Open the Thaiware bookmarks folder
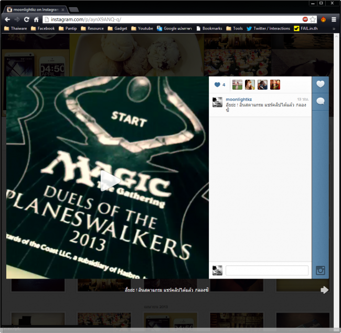 point(15,28)
